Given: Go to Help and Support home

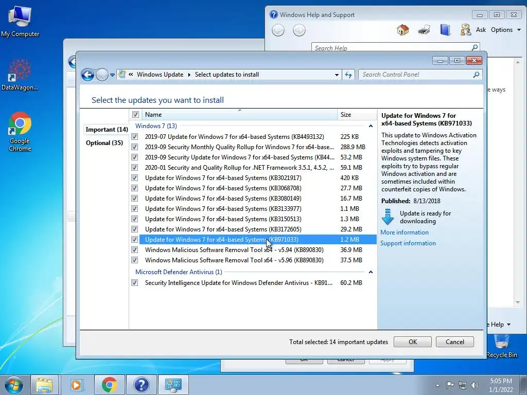Looking at the screenshot, I should (x=402, y=29).
